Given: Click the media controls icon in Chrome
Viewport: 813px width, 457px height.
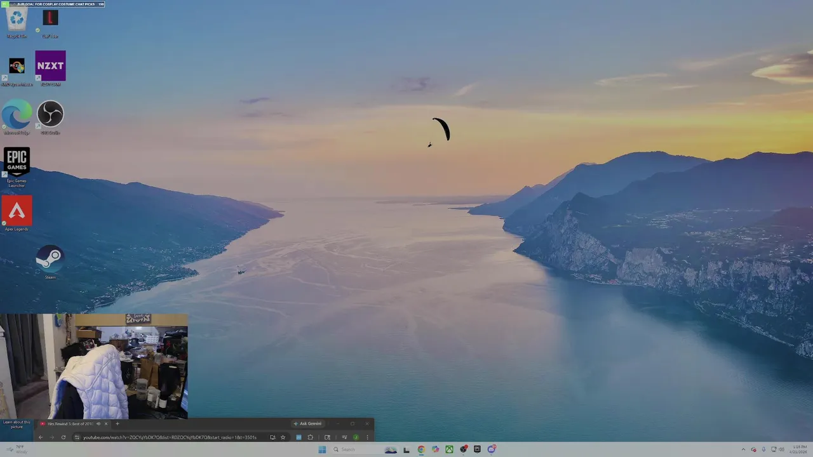Looking at the screenshot, I should point(344,437).
